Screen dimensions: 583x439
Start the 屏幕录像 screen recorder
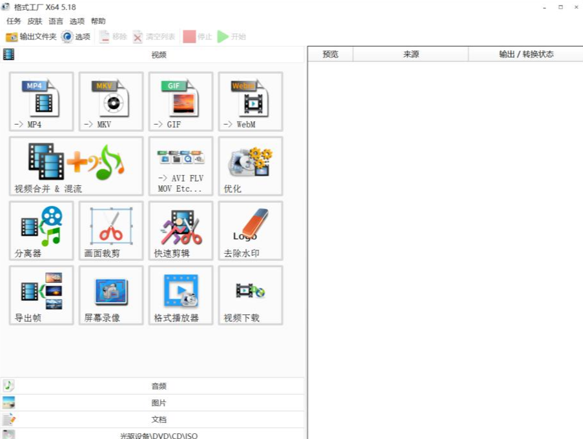click(111, 295)
